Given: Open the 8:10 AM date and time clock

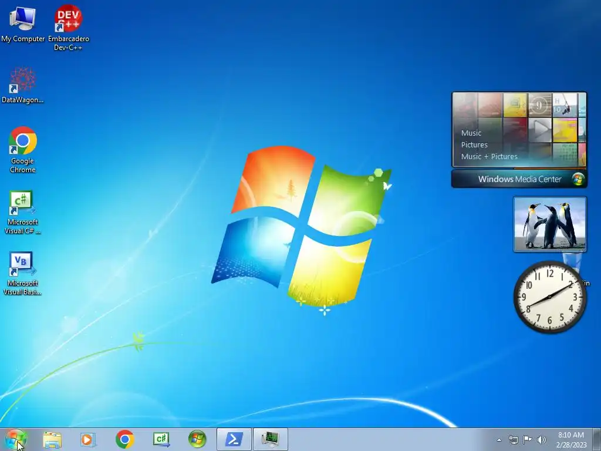Looking at the screenshot, I should tap(571, 440).
